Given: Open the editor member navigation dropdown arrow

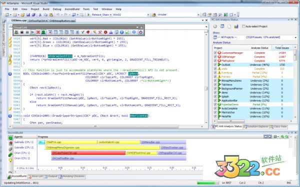Looking at the screenshot, I should pyautogui.click(x=206, y=27).
